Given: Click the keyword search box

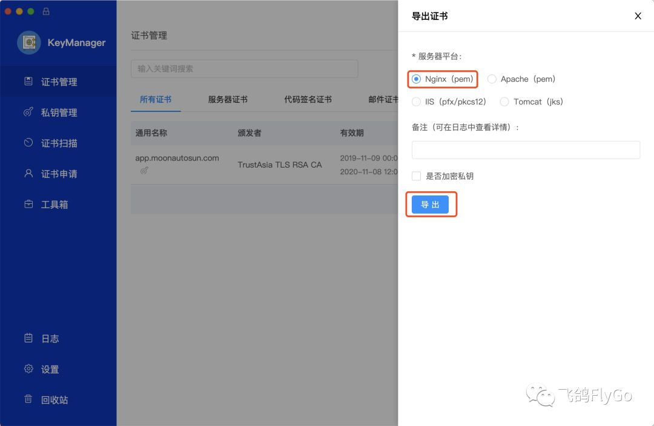Looking at the screenshot, I should tap(244, 68).
